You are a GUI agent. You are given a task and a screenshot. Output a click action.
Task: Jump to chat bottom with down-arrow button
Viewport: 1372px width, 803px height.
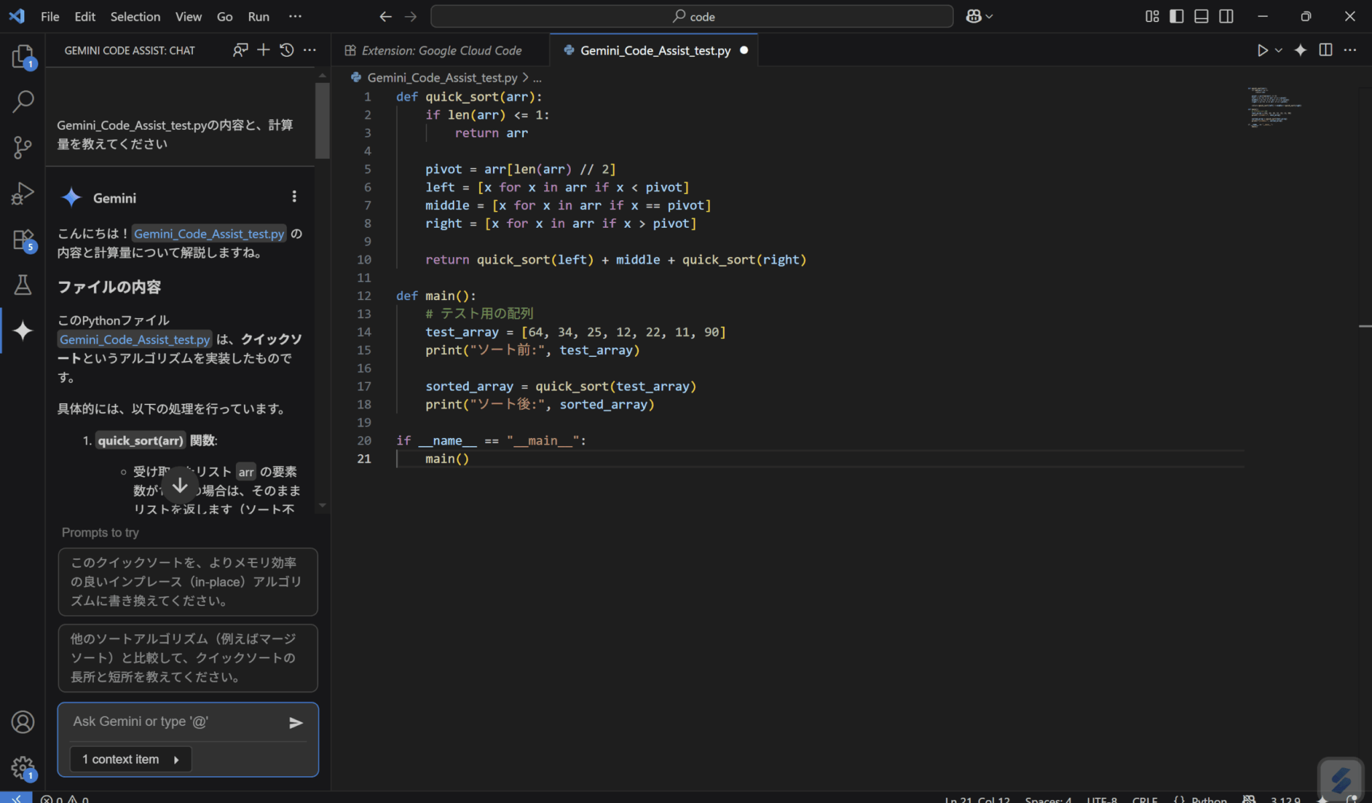[180, 486]
